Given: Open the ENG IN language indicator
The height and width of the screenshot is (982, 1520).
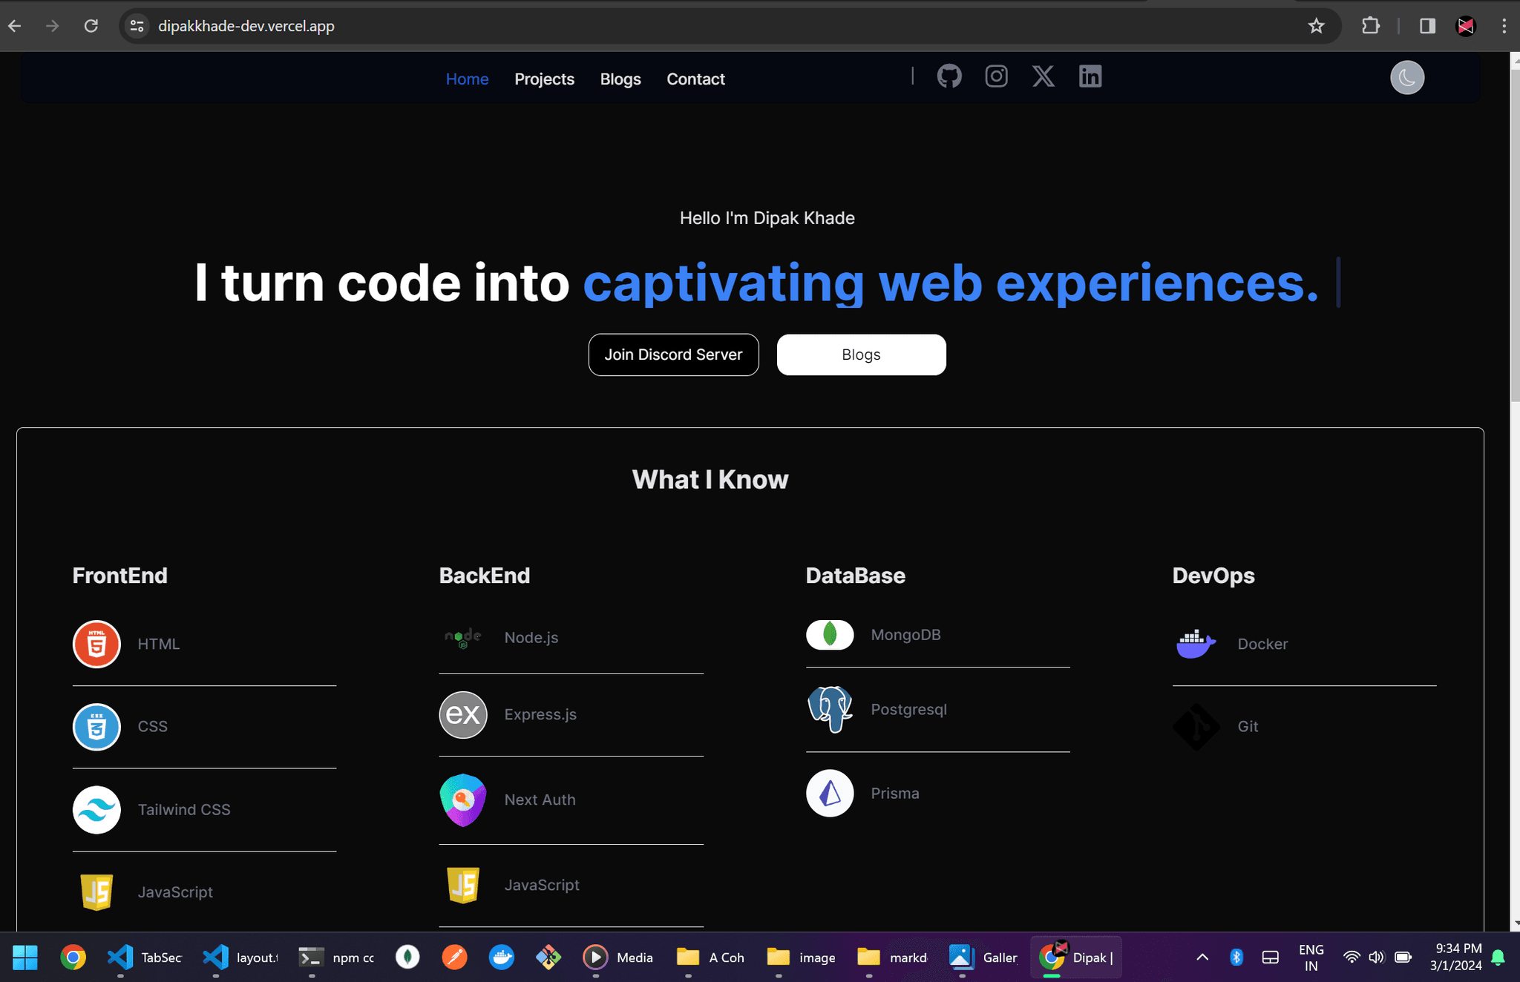Looking at the screenshot, I should [x=1311, y=958].
